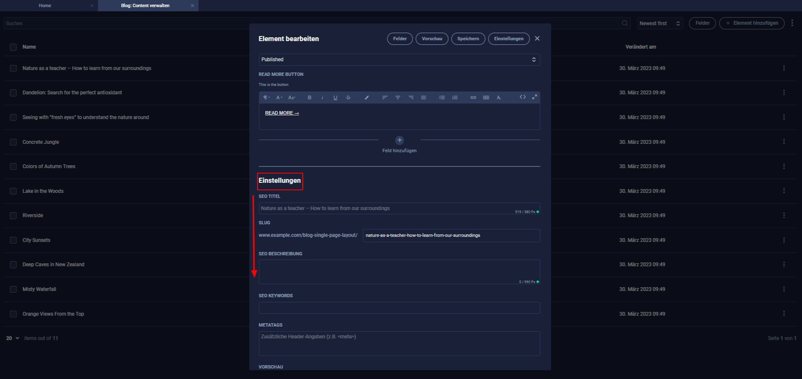
Task: Switch to code view
Action: 523,97
